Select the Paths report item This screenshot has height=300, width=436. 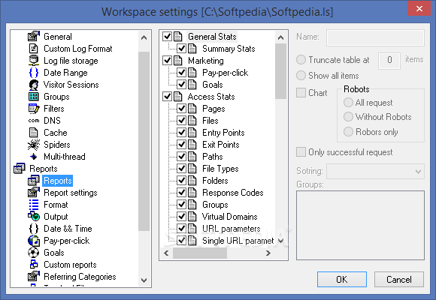click(x=213, y=157)
